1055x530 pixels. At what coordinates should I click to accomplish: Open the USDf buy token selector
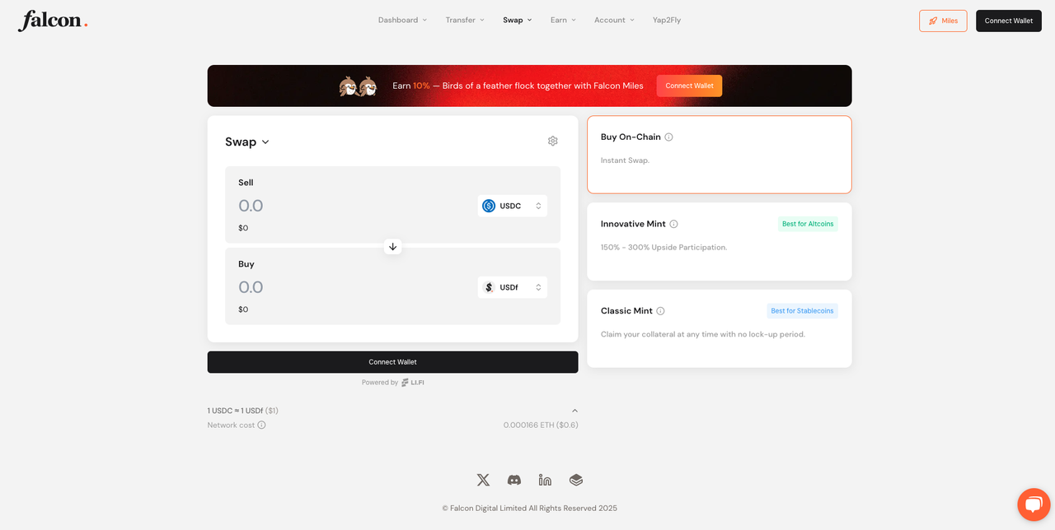(512, 287)
